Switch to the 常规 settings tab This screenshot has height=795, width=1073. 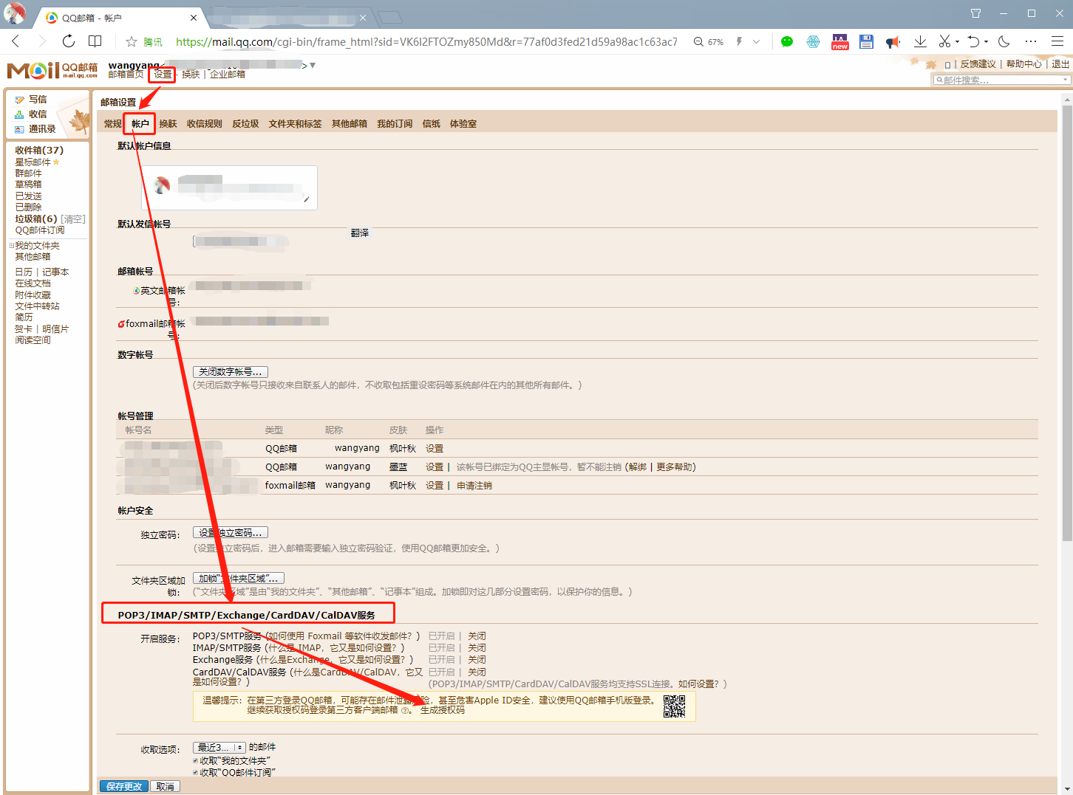(112, 124)
